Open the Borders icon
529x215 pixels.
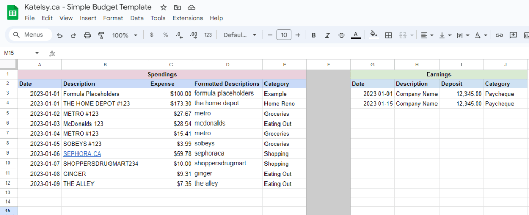click(388, 35)
